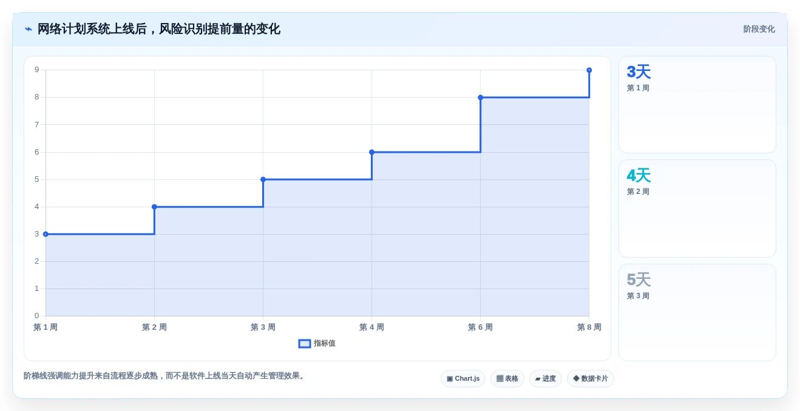Click the data point at 第 3 周

263,179
